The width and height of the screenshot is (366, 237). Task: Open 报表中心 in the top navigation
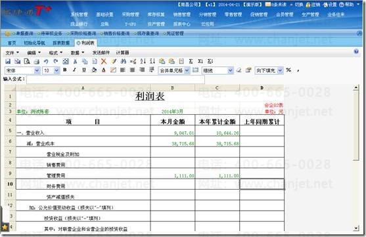(x=182, y=24)
